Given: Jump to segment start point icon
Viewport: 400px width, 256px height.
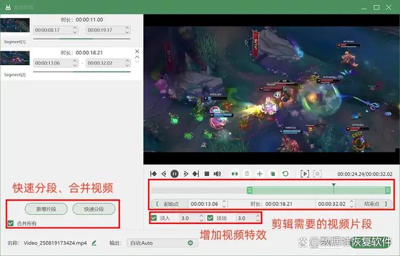Looking at the screenshot, I should [154, 174].
